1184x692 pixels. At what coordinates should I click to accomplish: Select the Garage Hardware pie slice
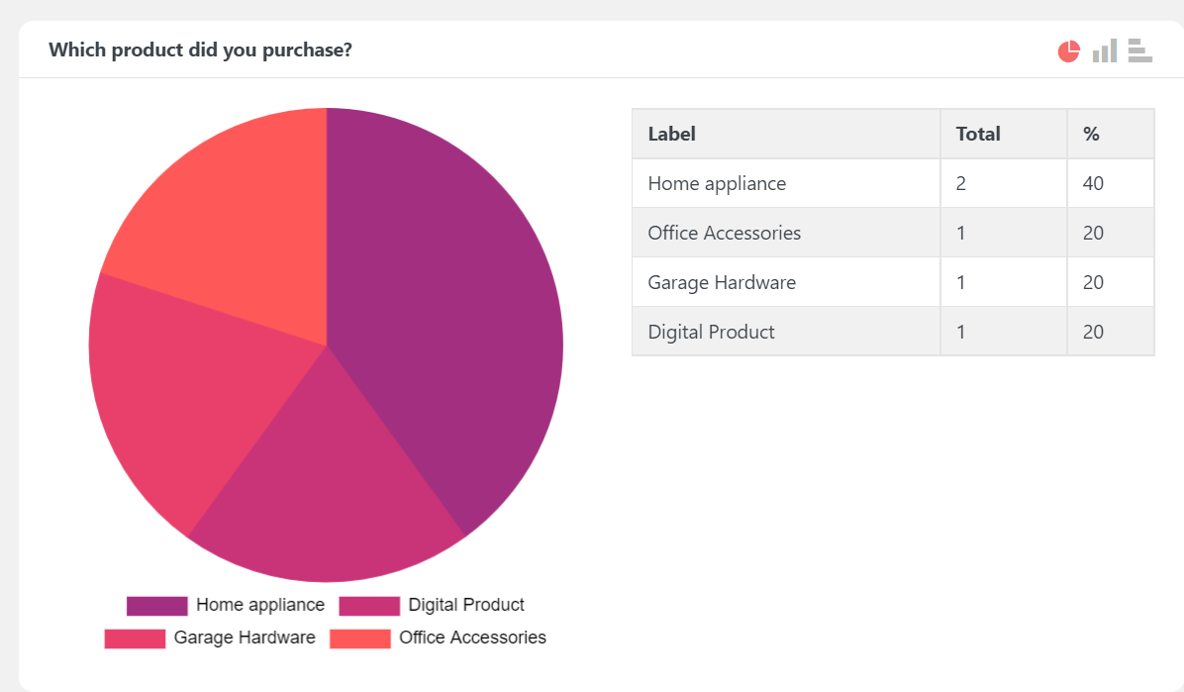[x=178, y=396]
